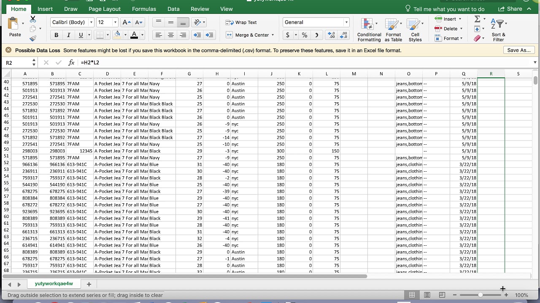Expand the Format cells dropdown arrow

pos(461,38)
